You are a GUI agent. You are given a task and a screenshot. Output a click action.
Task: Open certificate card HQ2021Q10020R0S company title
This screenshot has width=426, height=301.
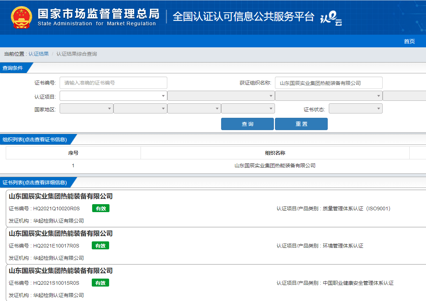click(x=61, y=196)
